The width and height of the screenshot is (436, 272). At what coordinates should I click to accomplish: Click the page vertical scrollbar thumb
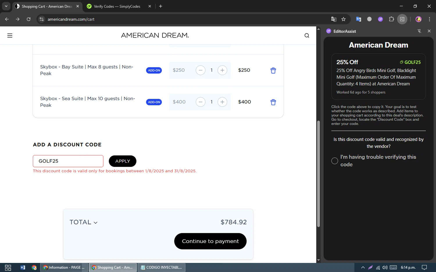(x=318, y=174)
